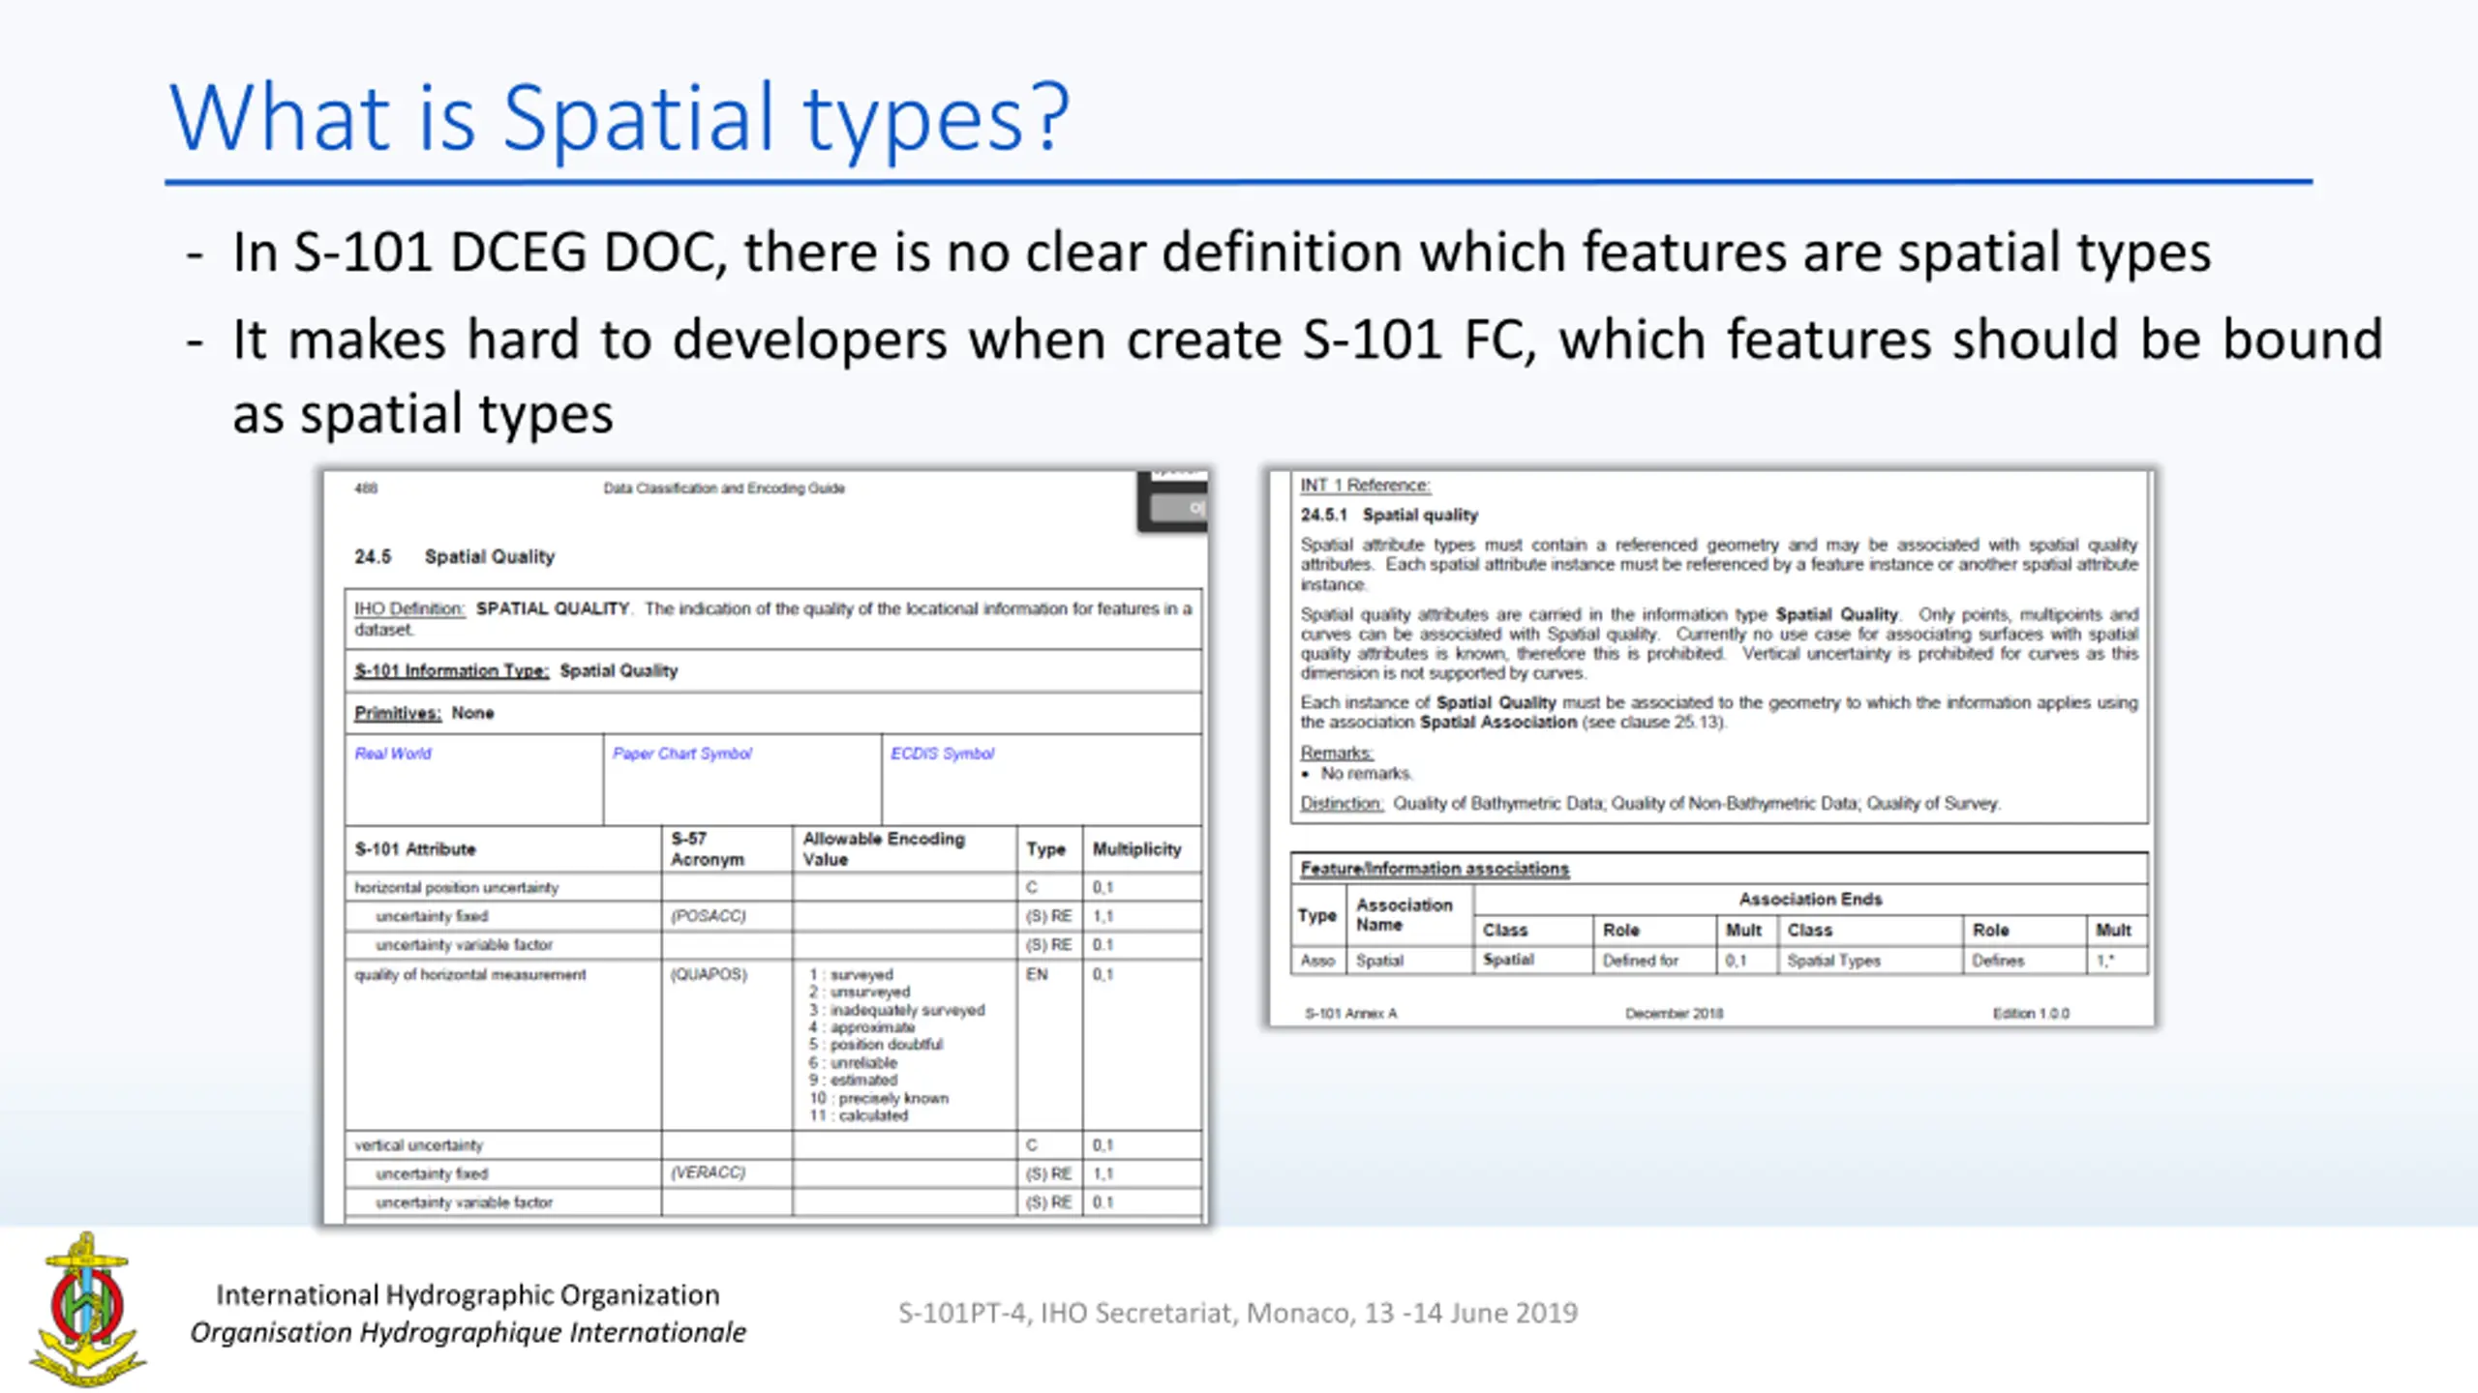Click the 'Asso' type cell
Image resolution: width=2478 pixels, height=1393 pixels.
1317,961
